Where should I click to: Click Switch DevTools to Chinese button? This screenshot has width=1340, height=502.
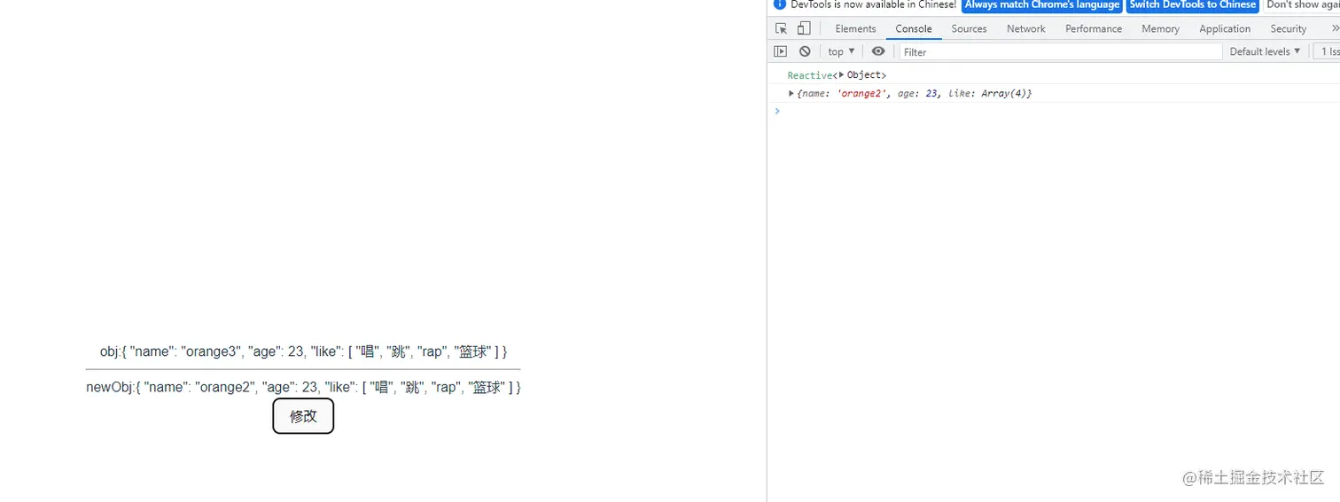(x=1193, y=4)
